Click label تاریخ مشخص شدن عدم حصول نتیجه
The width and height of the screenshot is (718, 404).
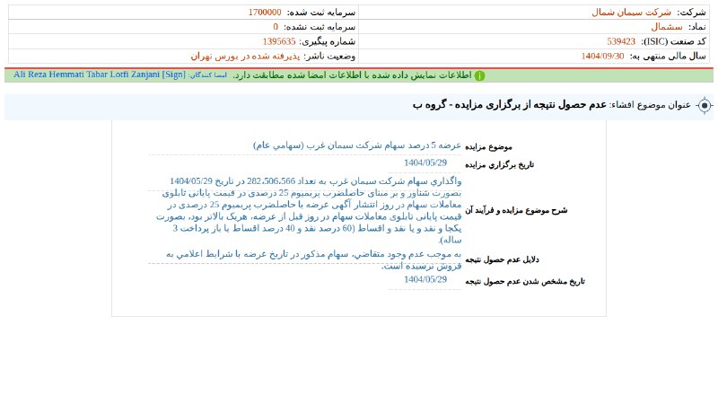[x=525, y=282]
